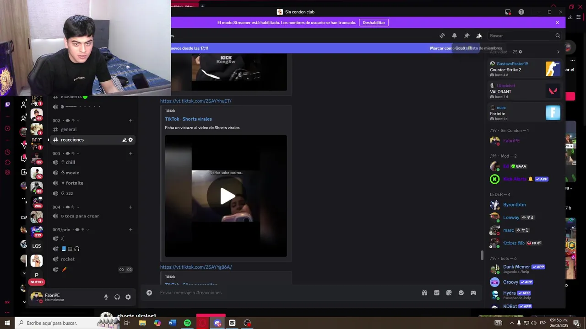Click Marcar como leído on new messages bar
The width and height of the screenshot is (586, 329).
[x=451, y=48]
